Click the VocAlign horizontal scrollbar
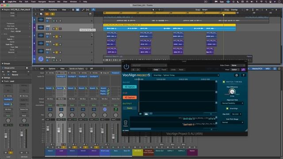The width and height of the screenshot is (283, 159). pos(141,129)
